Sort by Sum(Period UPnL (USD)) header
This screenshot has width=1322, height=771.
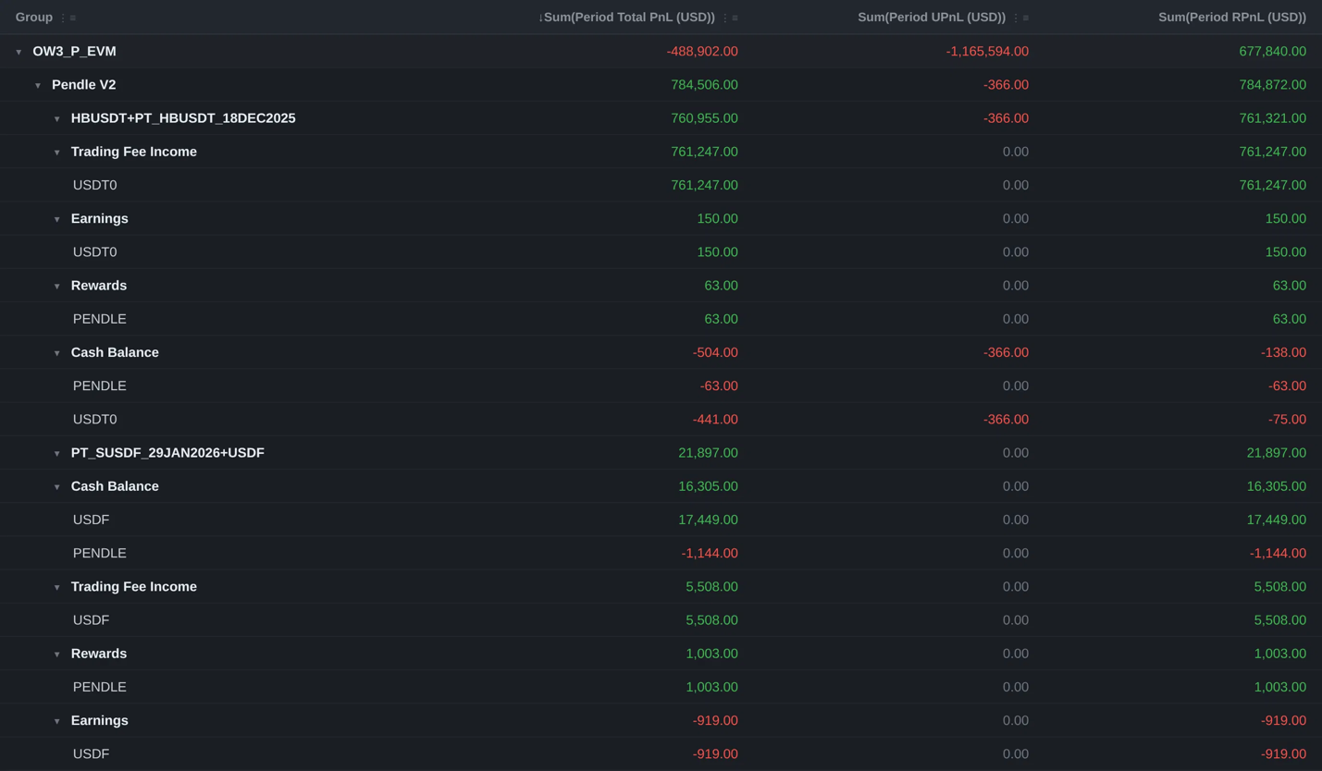[x=932, y=18]
